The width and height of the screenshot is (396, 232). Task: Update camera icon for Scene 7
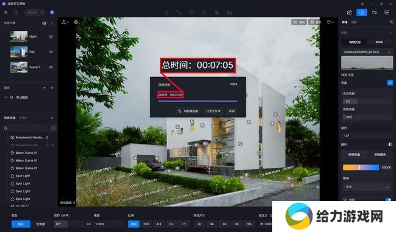51,67
